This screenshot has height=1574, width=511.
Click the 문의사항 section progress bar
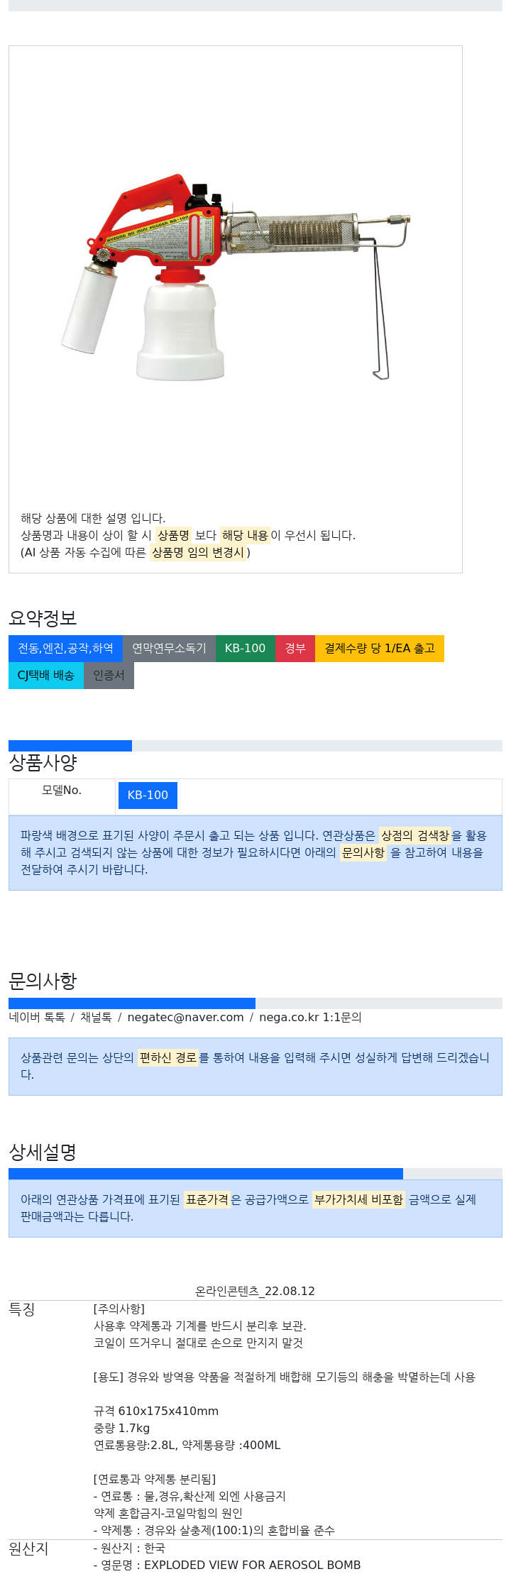[x=255, y=1003]
